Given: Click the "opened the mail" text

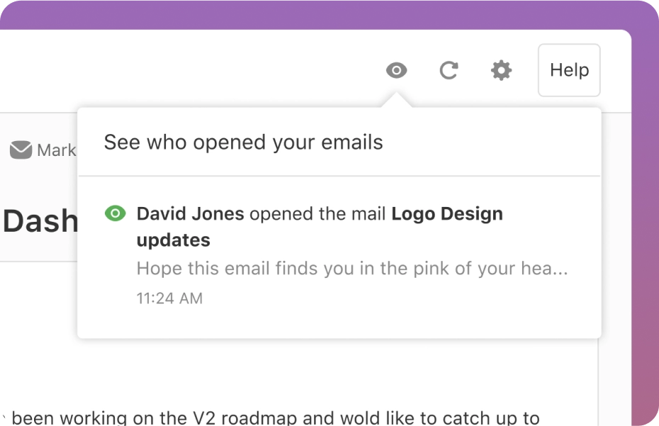Looking at the screenshot, I should pos(317,213).
